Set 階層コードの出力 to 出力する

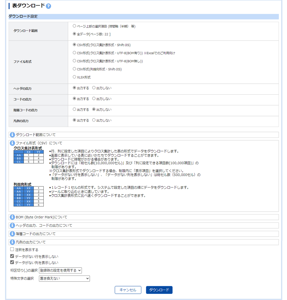coord(74,109)
